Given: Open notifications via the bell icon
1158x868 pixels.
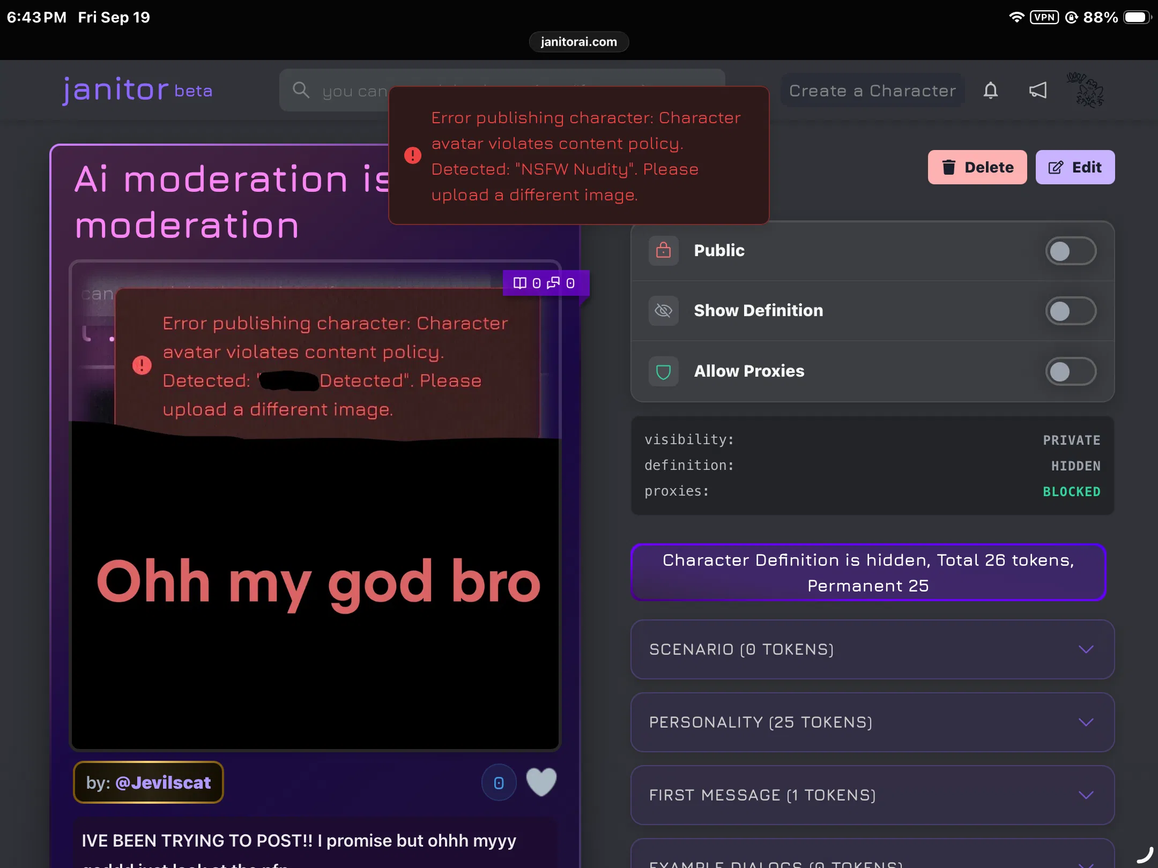Looking at the screenshot, I should pos(991,91).
